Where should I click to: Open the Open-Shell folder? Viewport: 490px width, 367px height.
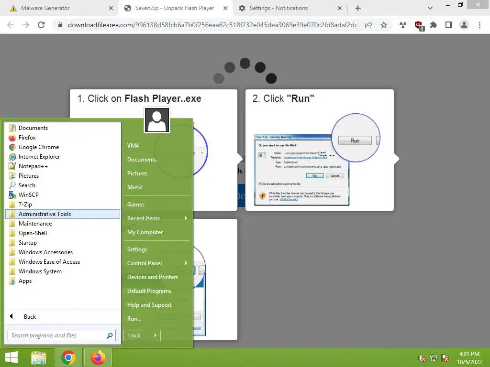pos(63,233)
